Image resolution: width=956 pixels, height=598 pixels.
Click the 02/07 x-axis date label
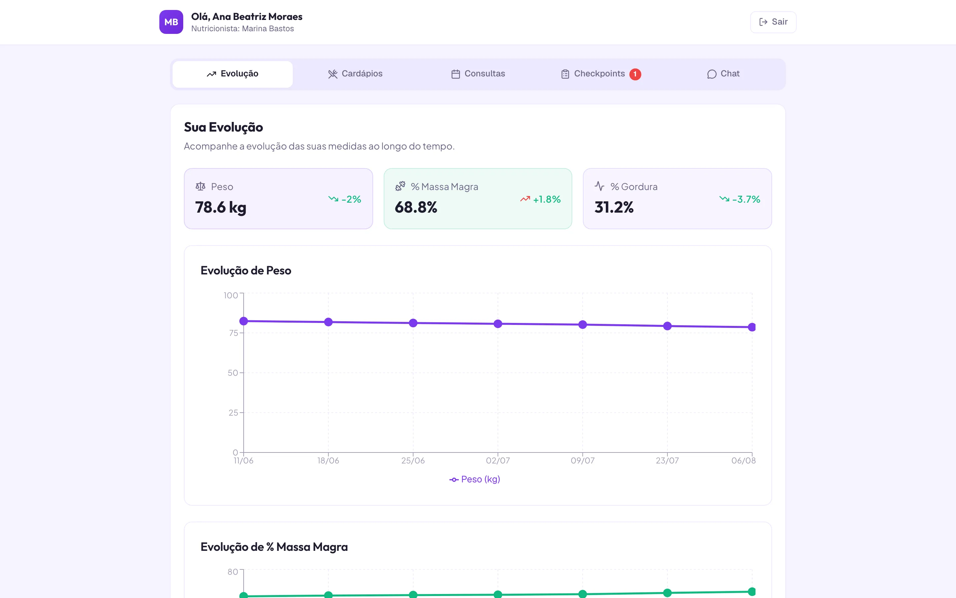(498, 461)
